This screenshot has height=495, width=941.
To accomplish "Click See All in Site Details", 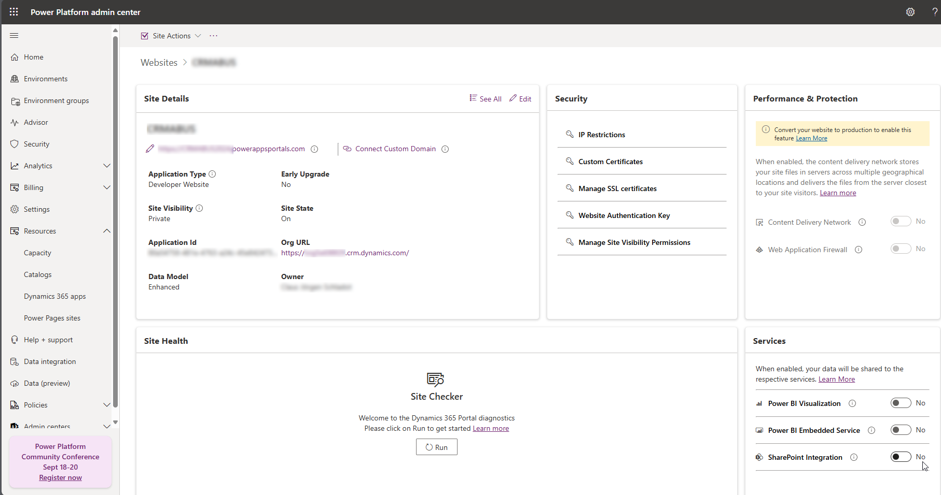I will coord(486,99).
